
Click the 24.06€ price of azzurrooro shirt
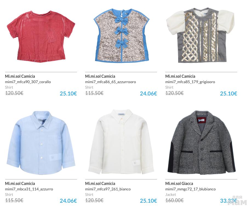pyautogui.click(x=149, y=94)
